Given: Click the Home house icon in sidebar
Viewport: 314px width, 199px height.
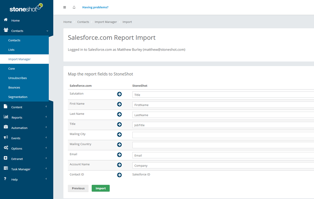Looking at the screenshot, I should coord(6,20).
